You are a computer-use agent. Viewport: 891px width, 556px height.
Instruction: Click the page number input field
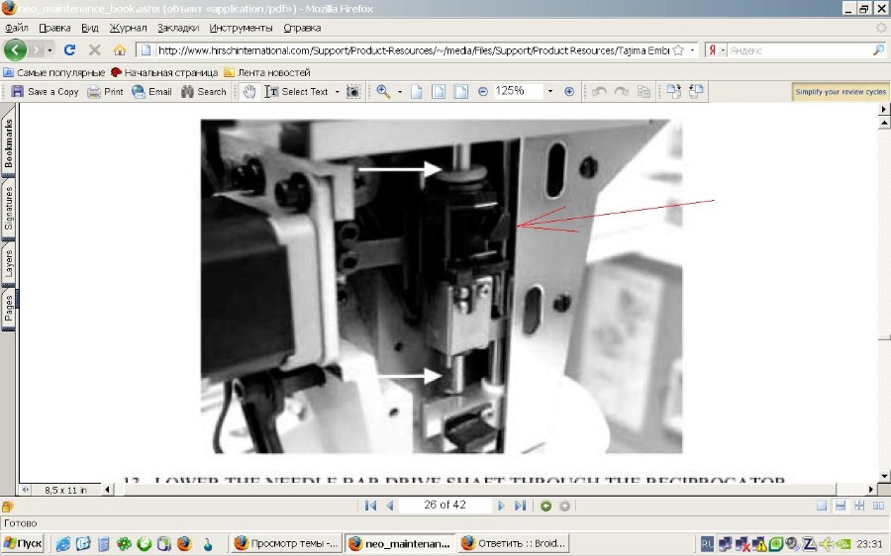click(445, 506)
